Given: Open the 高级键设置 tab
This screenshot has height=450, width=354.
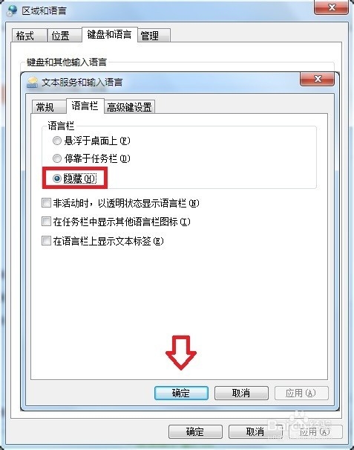Looking at the screenshot, I should 129,107.
